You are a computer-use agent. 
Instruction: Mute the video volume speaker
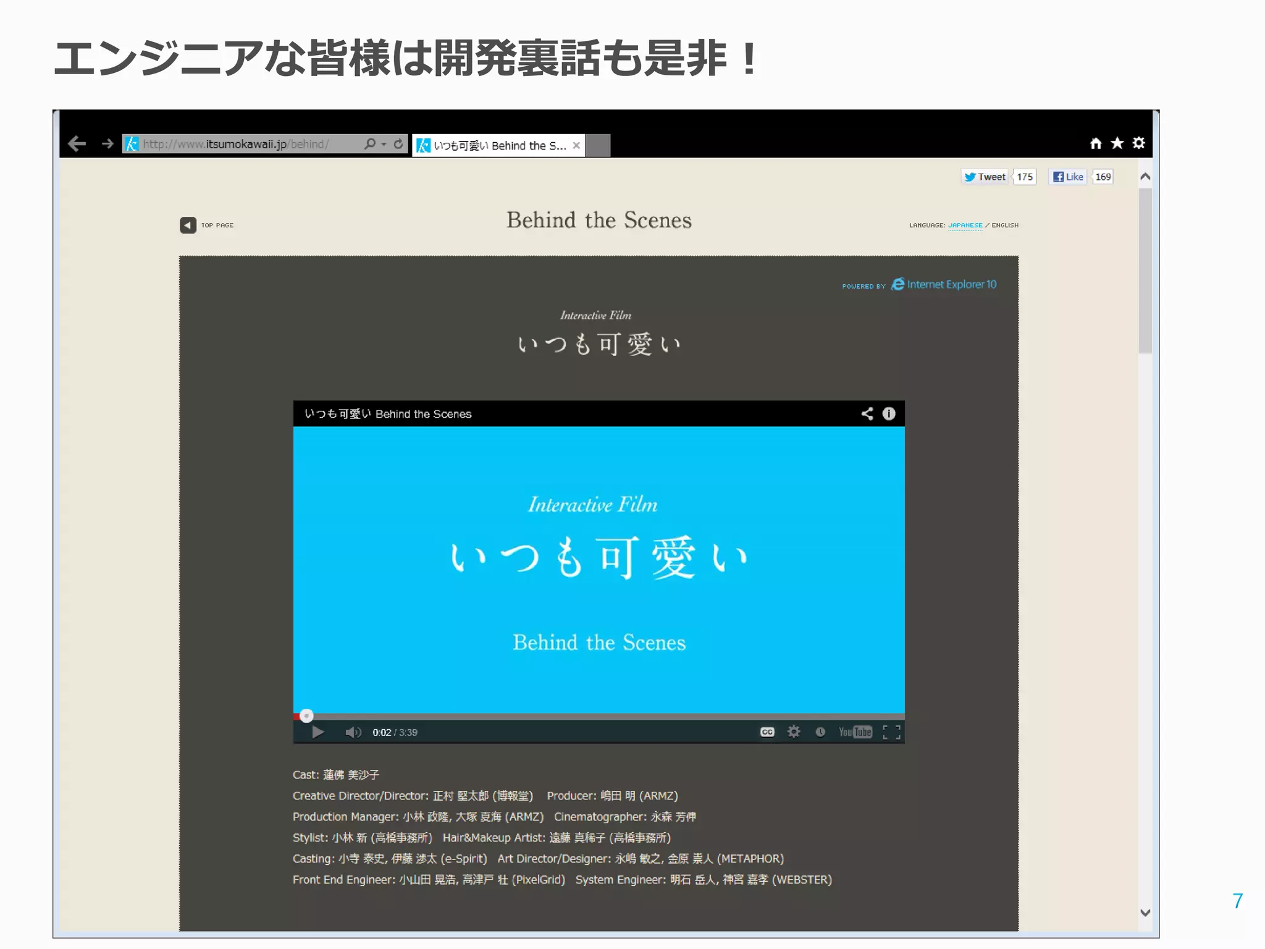coord(353,732)
